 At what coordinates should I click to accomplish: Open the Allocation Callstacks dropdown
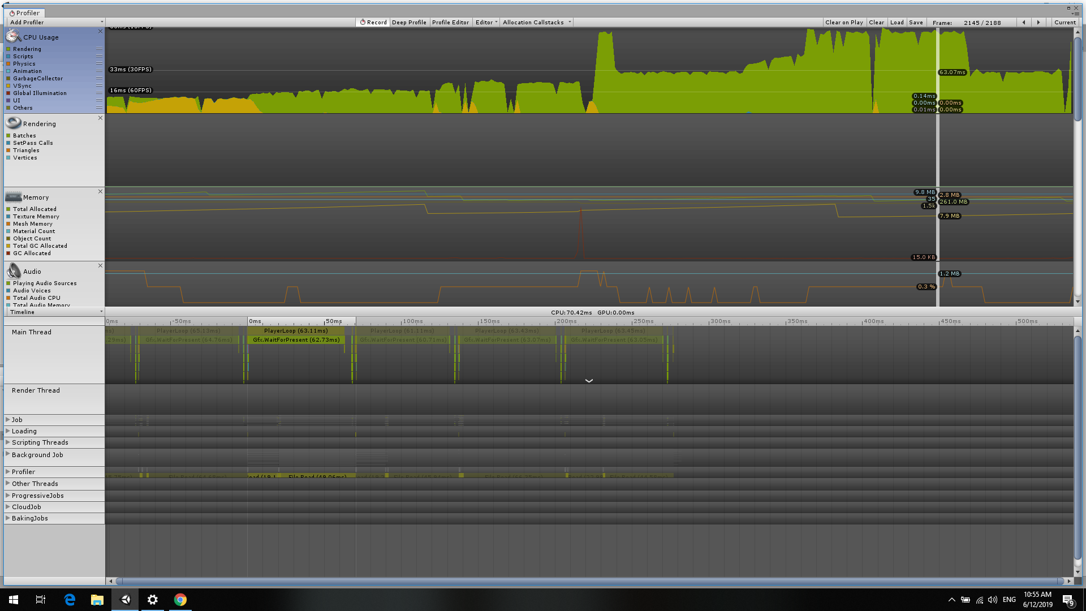coord(537,23)
